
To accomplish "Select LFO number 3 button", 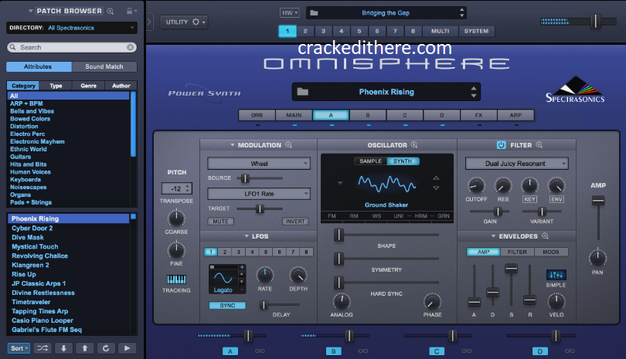I will [238, 252].
